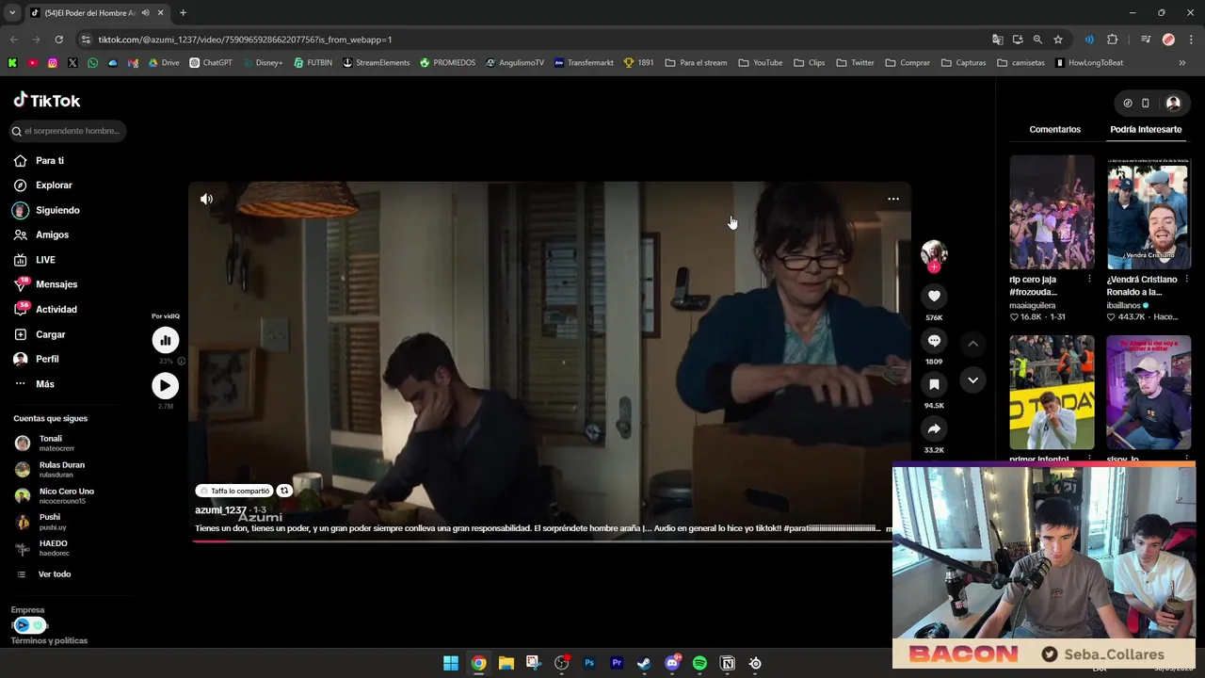Open the Clips bookmark folder

click(809, 63)
